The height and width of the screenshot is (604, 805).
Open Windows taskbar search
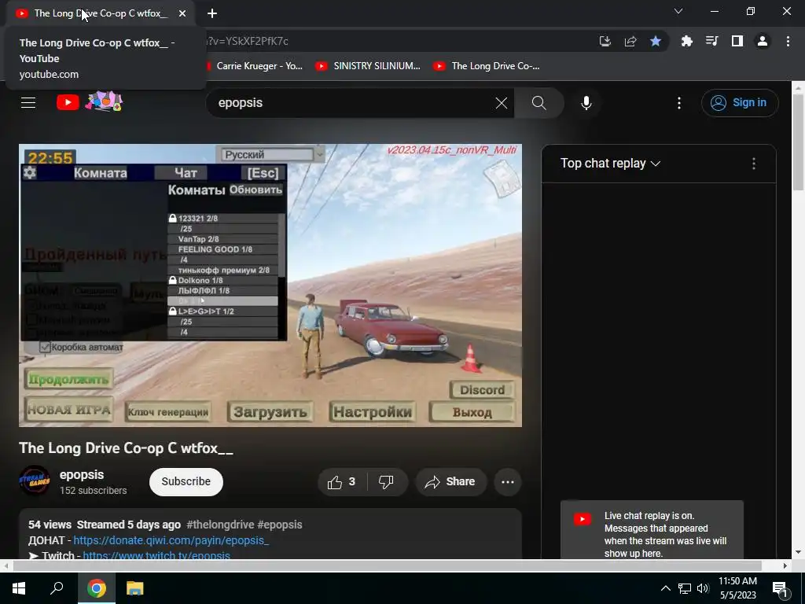57,588
